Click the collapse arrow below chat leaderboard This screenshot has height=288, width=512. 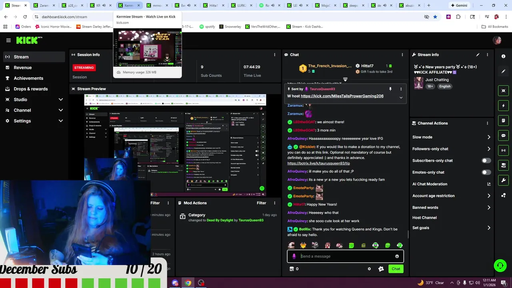coord(345,80)
